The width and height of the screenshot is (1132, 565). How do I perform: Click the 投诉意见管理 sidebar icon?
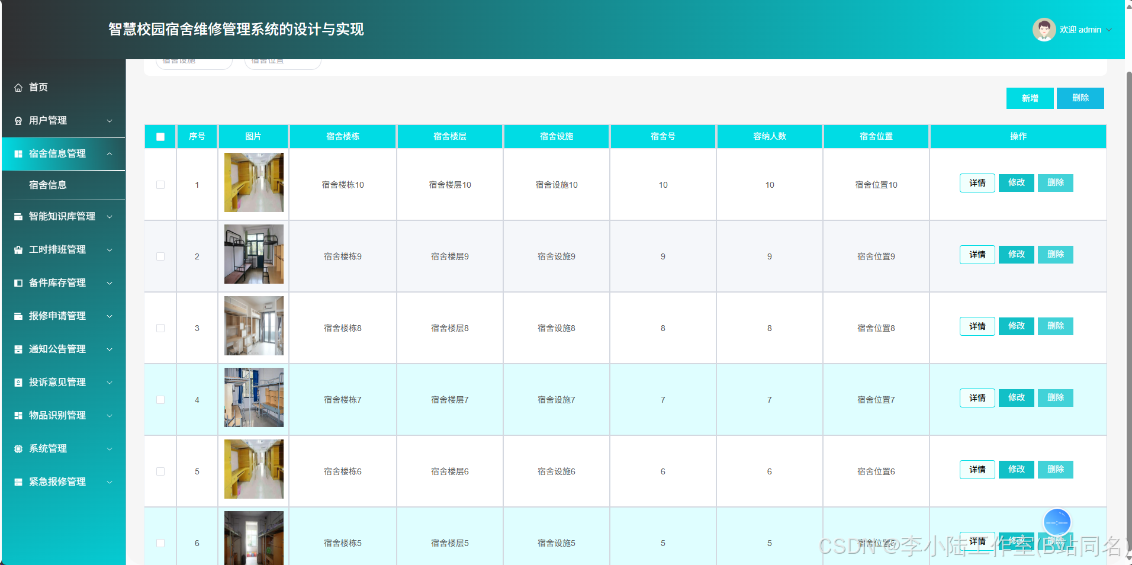click(18, 383)
